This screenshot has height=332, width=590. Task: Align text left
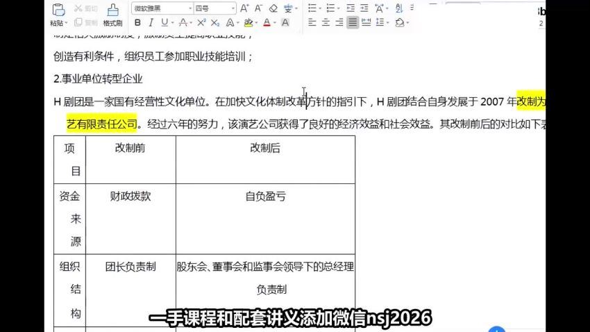pyautogui.click(x=312, y=23)
